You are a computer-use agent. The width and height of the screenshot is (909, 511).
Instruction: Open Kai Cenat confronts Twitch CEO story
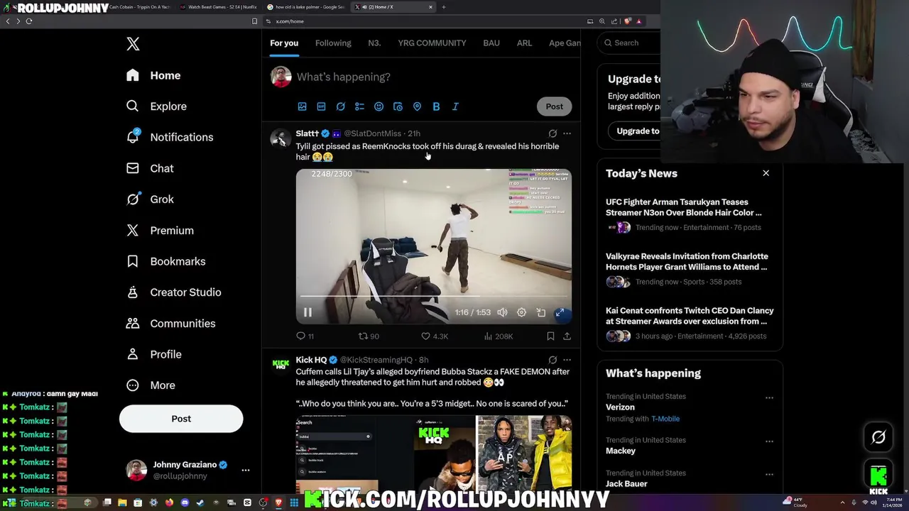point(689,323)
